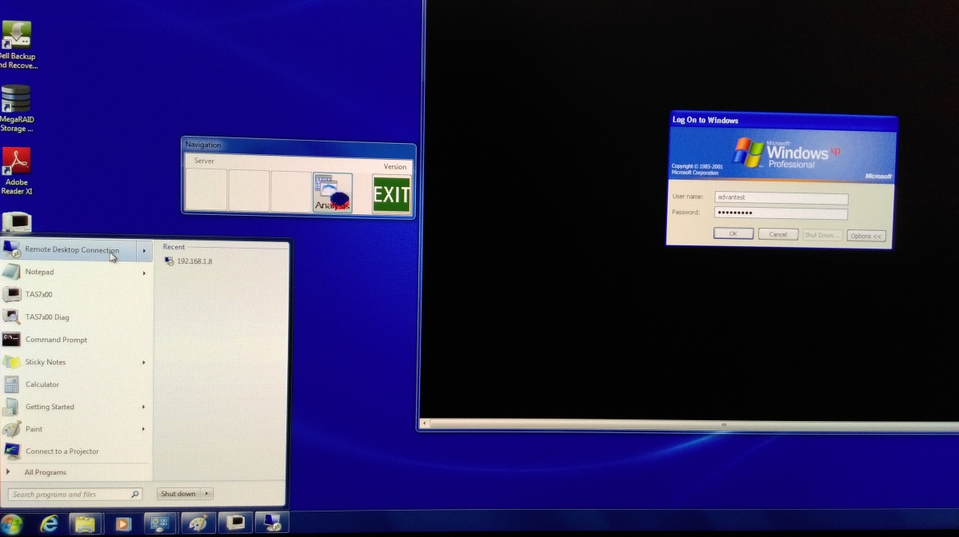Open Windows Explorer folder in taskbar
Viewport: 959px width, 537px height.
click(x=86, y=523)
